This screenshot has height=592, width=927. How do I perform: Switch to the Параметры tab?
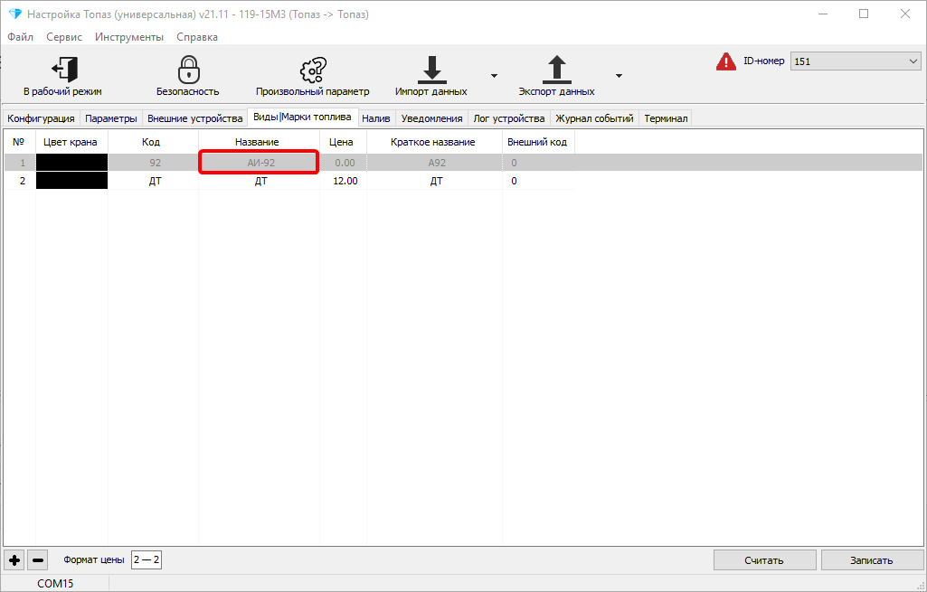(x=111, y=118)
